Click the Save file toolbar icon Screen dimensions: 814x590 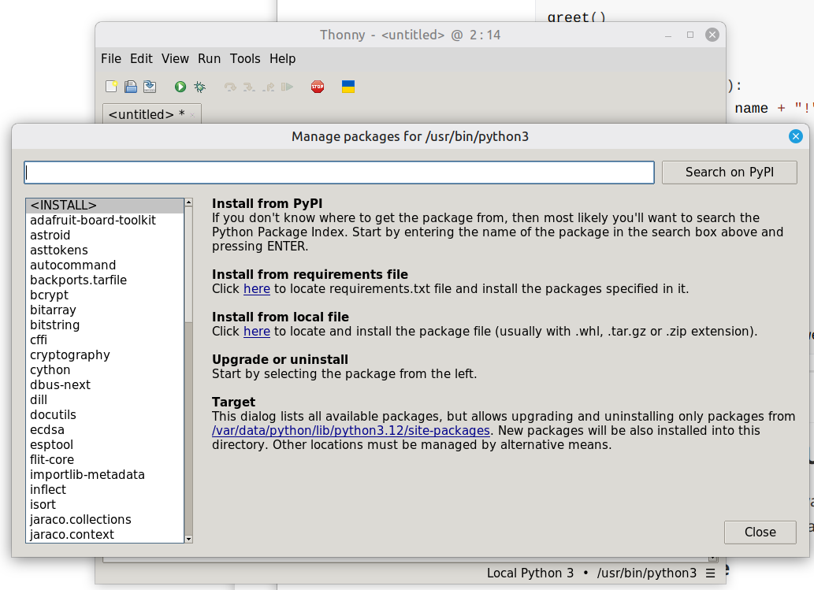pyautogui.click(x=149, y=87)
